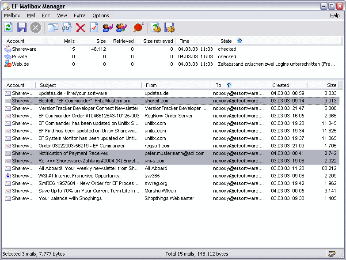This screenshot has height=260, width=346.
Task: Sort accounts by Retrieved column header
Action: pos(122,41)
